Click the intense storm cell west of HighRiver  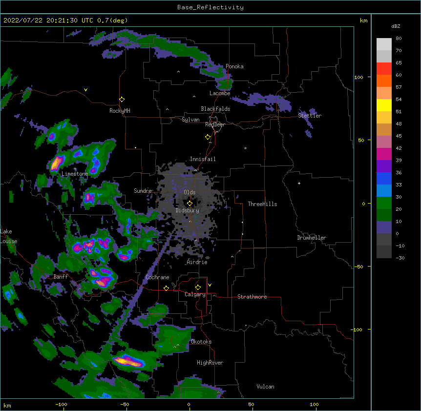pos(128,361)
